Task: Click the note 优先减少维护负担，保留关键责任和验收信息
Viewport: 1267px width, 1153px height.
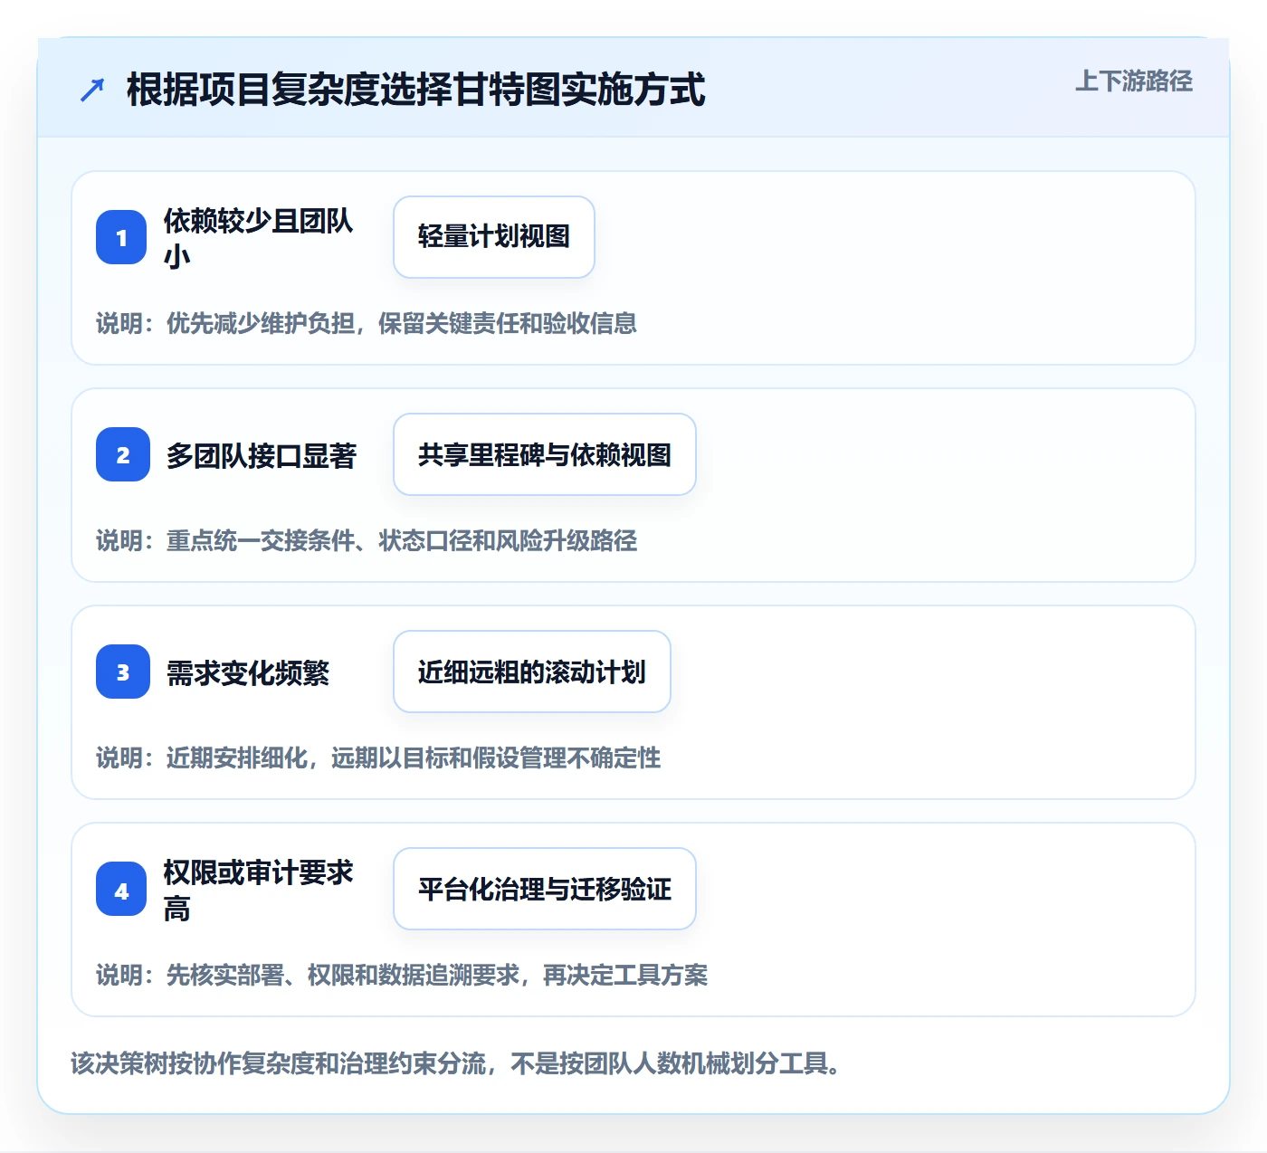Action: [402, 323]
